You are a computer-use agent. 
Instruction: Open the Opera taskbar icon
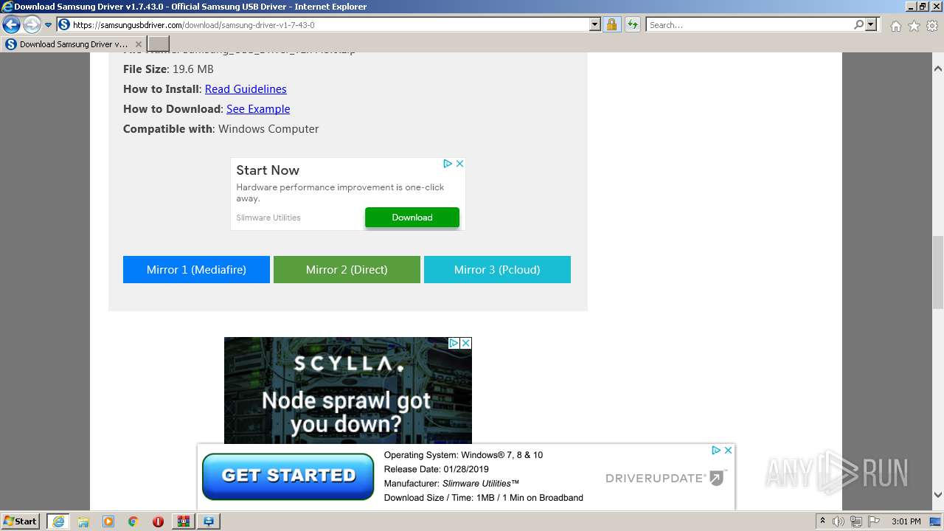[158, 521]
